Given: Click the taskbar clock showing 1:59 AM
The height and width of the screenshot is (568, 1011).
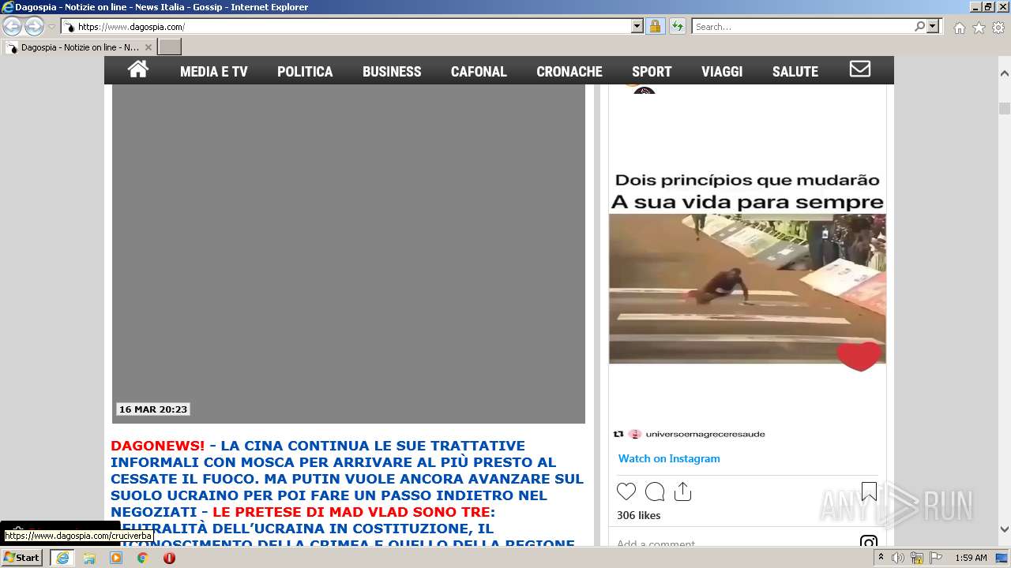Looking at the screenshot, I should (x=971, y=558).
